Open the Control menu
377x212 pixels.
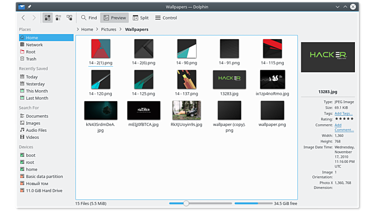(166, 18)
